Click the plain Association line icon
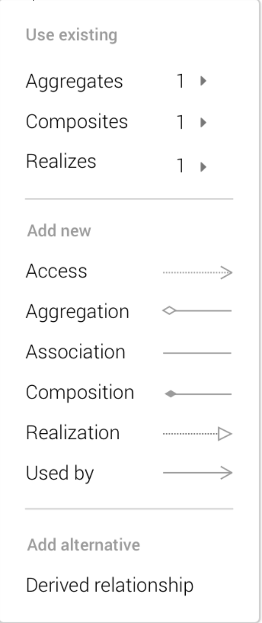The height and width of the screenshot is (623, 262). click(x=197, y=353)
